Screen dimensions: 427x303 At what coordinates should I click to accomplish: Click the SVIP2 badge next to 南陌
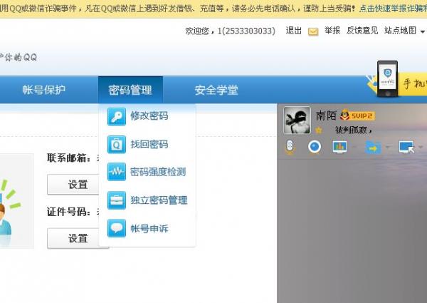click(357, 115)
